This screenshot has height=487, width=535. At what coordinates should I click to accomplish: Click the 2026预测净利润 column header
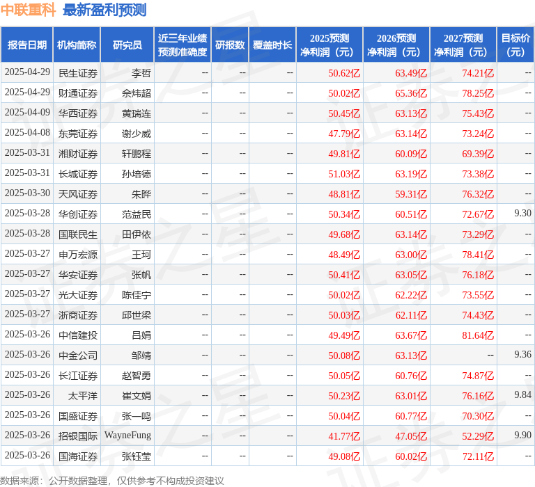(396, 45)
